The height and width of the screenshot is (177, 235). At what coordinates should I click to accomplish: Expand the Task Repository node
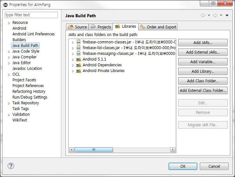[9, 103]
